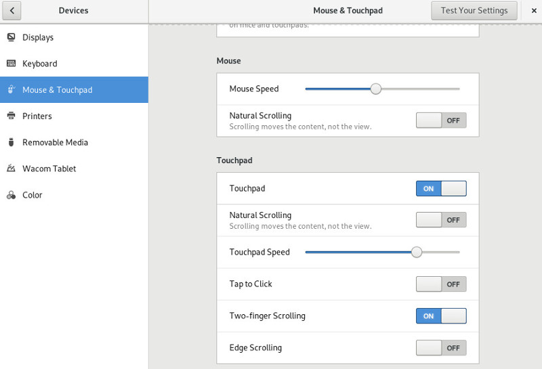Enable Edge Scrolling
Image resolution: width=542 pixels, height=369 pixels.
tap(441, 347)
